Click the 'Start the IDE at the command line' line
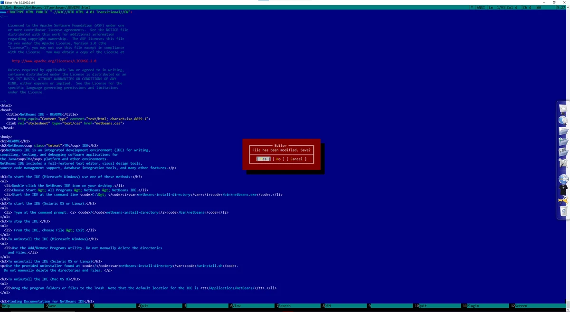This screenshot has height=312, width=570. [x=143, y=194]
